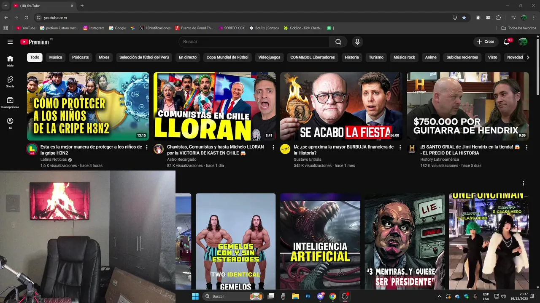The height and width of the screenshot is (303, 540).
Task: Go to Inicio in the sidebar
Action: 10,61
